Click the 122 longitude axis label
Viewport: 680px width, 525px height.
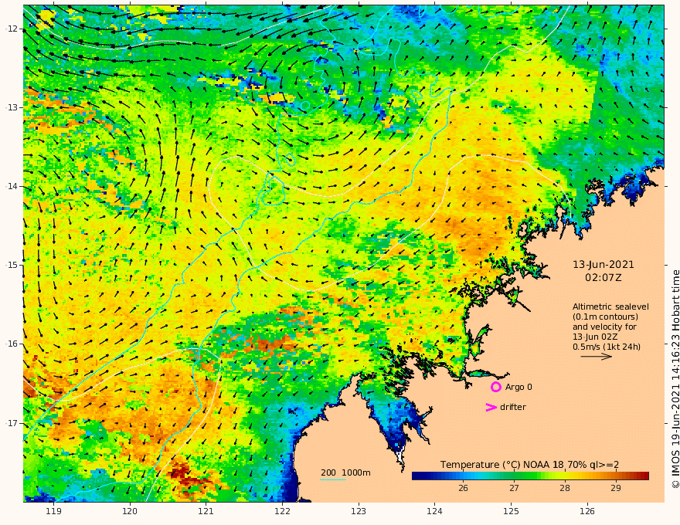coord(282,512)
